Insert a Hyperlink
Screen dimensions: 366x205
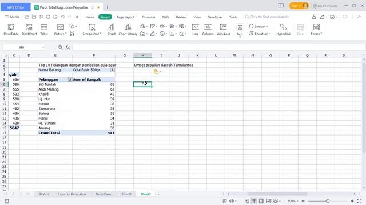[284, 30]
